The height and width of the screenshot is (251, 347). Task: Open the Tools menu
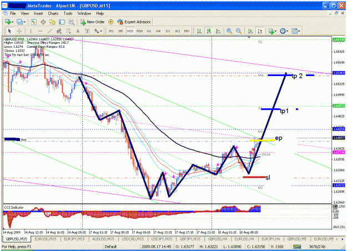coord(68,13)
